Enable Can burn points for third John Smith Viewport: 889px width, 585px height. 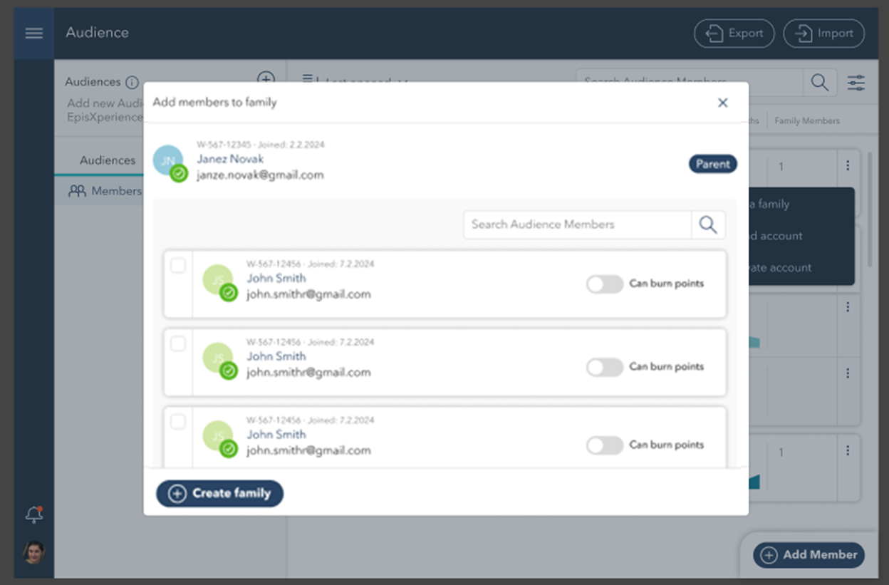(x=605, y=445)
